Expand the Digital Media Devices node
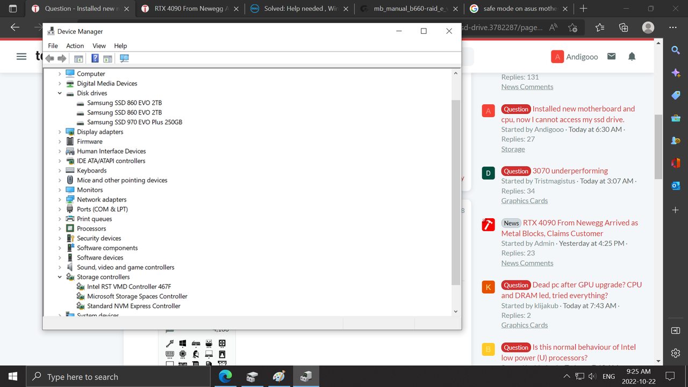688x387 pixels. (60, 83)
